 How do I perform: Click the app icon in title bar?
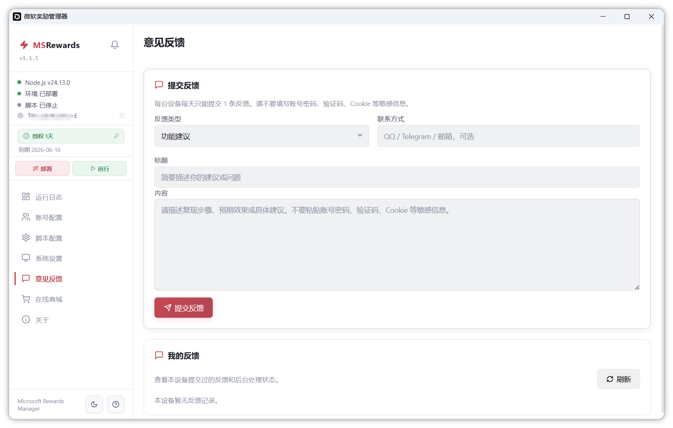pos(17,17)
